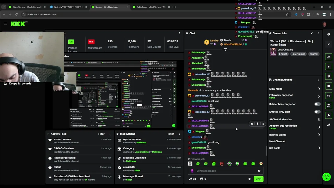Screen dimensions: 334x188
Task: Bookmark this page with the star icon
Action: pyautogui.click(x=287, y=14)
